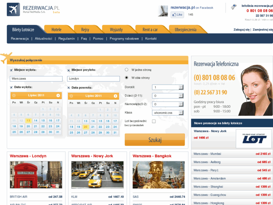The image size is (273, 205).
Task: Select day 25 in departure calendar
Action: click(x=14, y=132)
